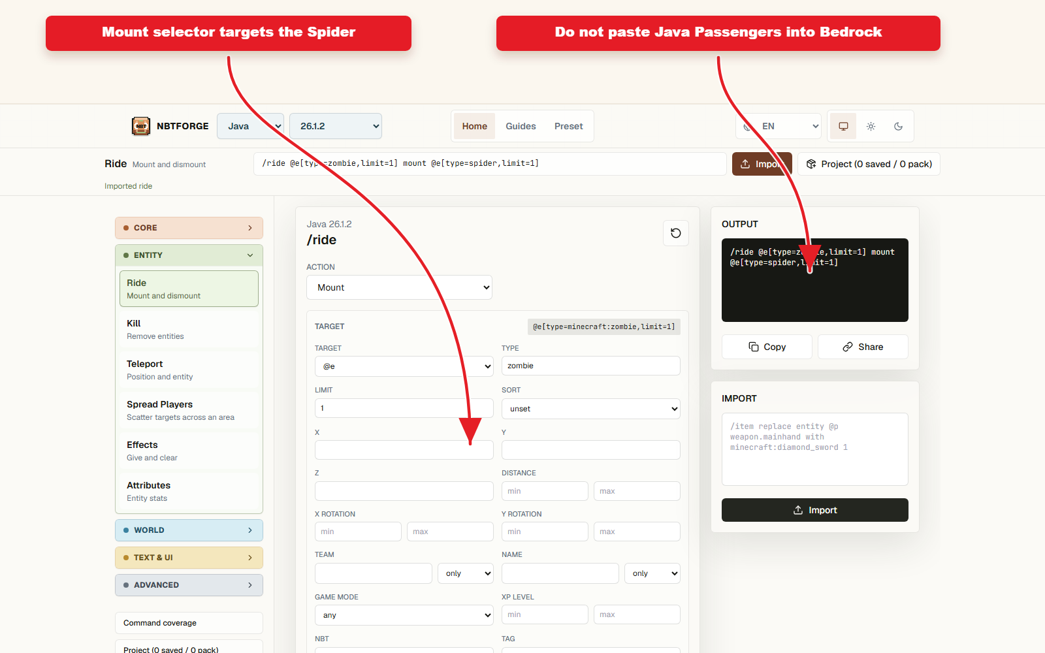Click the XP Level min field
Viewport: 1045px width, 653px height.
[545, 614]
